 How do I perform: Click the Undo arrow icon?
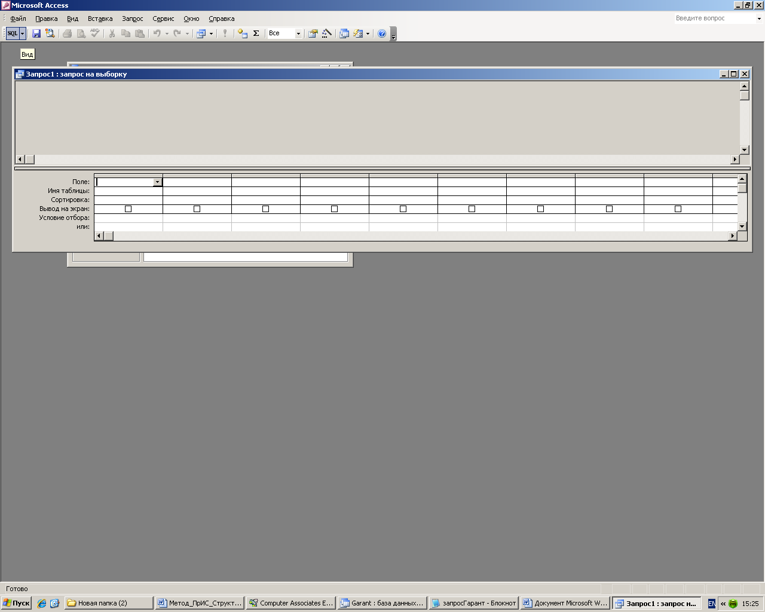tap(157, 33)
